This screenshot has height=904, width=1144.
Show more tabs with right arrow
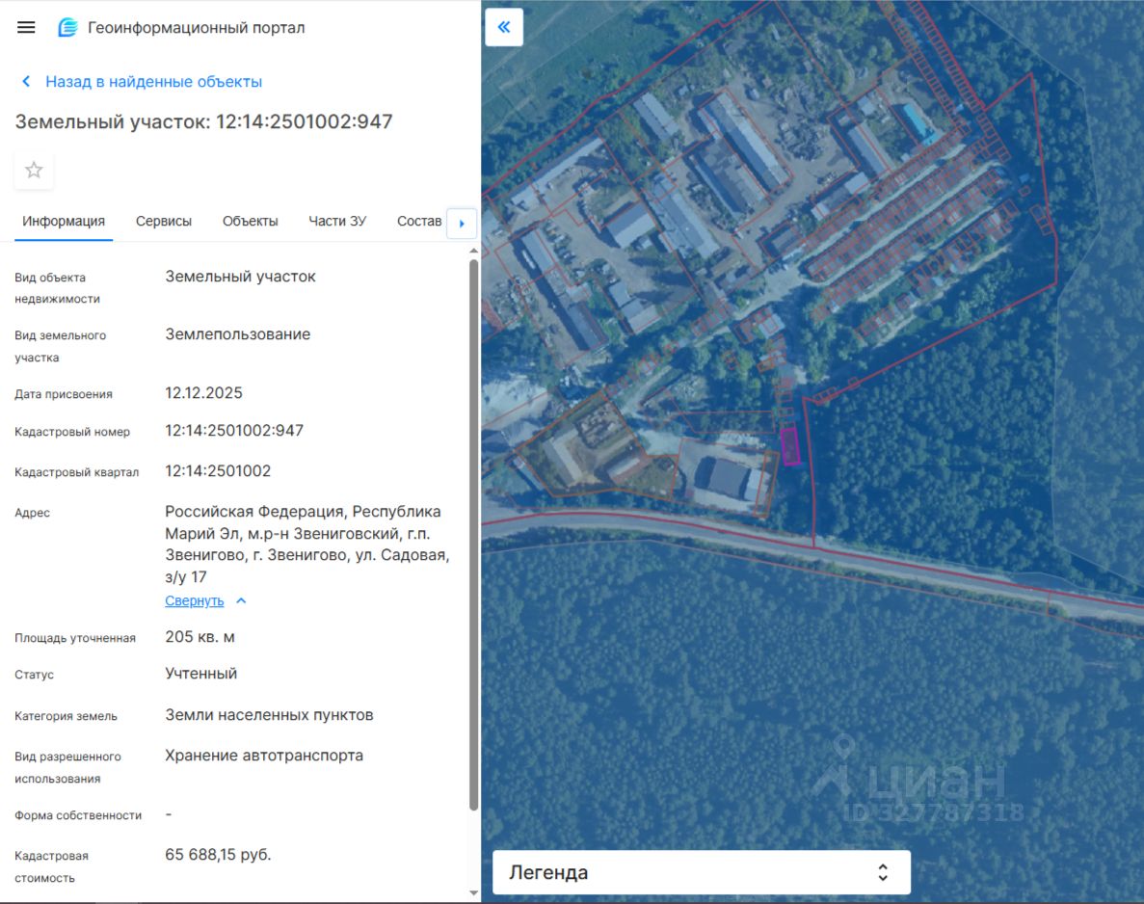(462, 224)
